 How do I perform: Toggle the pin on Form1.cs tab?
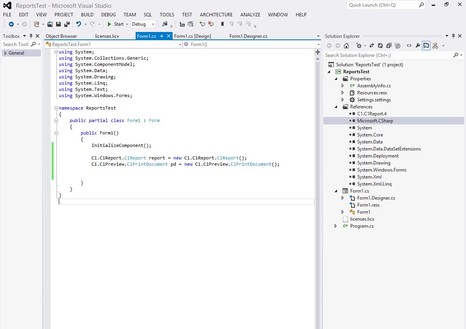tap(161, 36)
